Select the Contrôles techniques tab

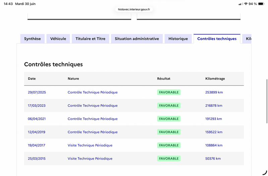point(217,39)
